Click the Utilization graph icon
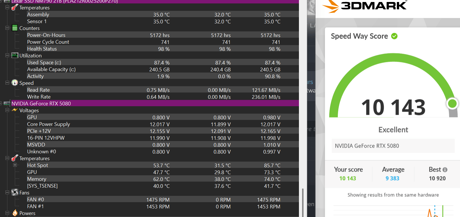Screen dimensions: 460x217 click(15, 55)
